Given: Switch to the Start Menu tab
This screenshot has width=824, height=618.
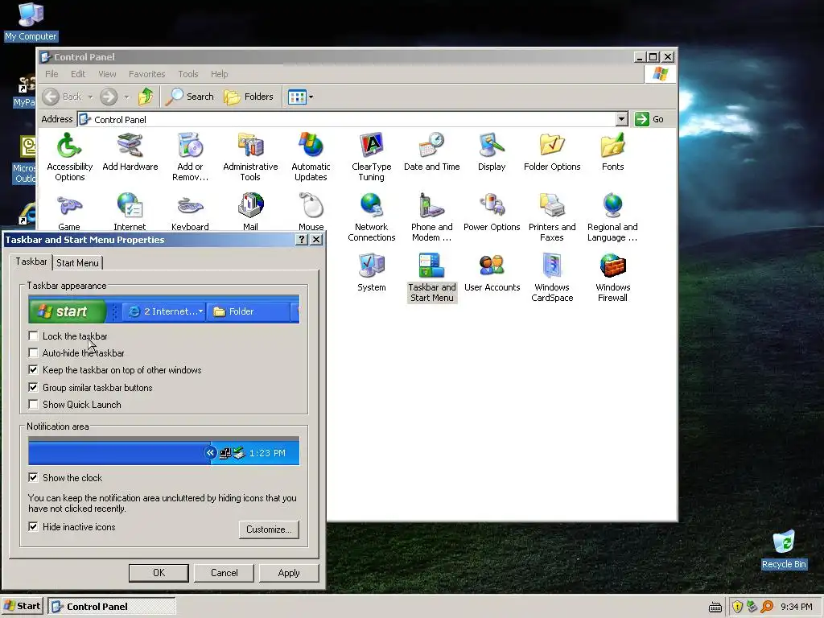Looking at the screenshot, I should click(x=77, y=263).
